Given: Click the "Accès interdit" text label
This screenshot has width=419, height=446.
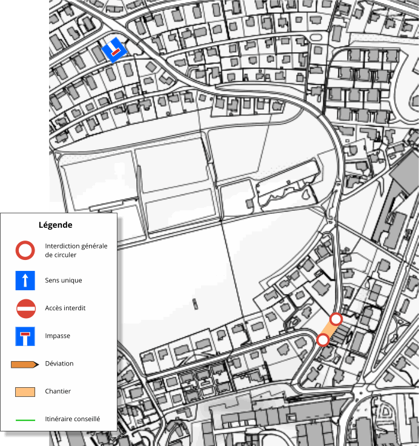Looking at the screenshot, I should 65,308.
